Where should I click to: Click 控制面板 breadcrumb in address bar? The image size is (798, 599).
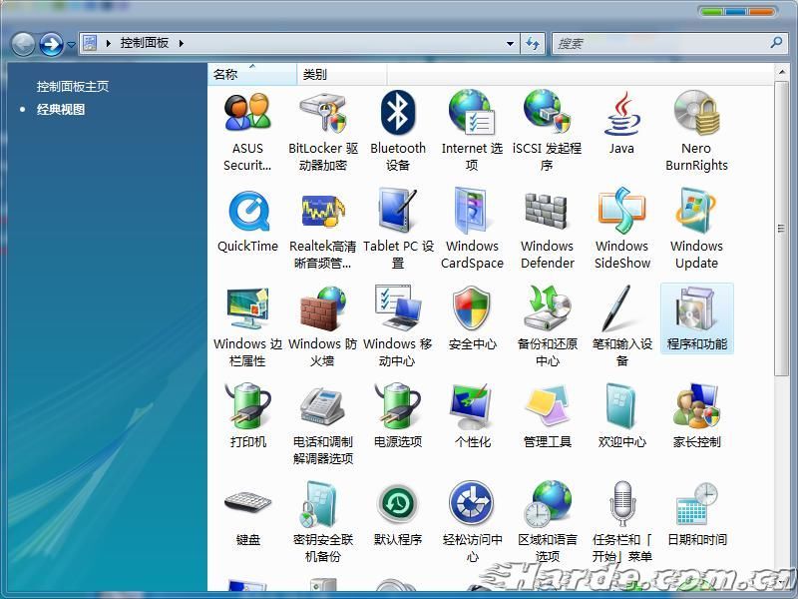145,43
